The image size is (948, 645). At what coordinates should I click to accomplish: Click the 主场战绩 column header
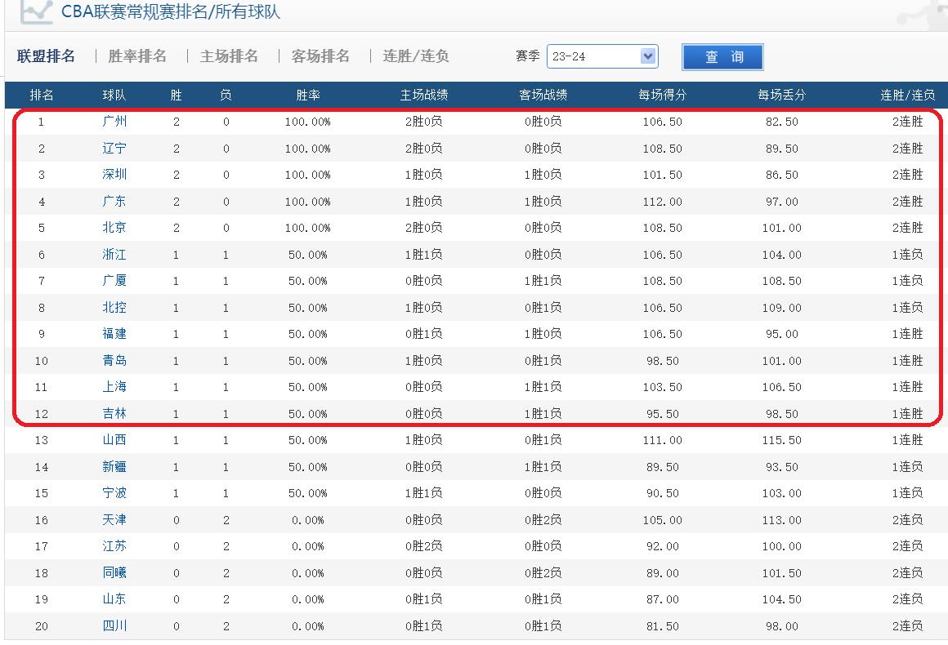pos(424,95)
